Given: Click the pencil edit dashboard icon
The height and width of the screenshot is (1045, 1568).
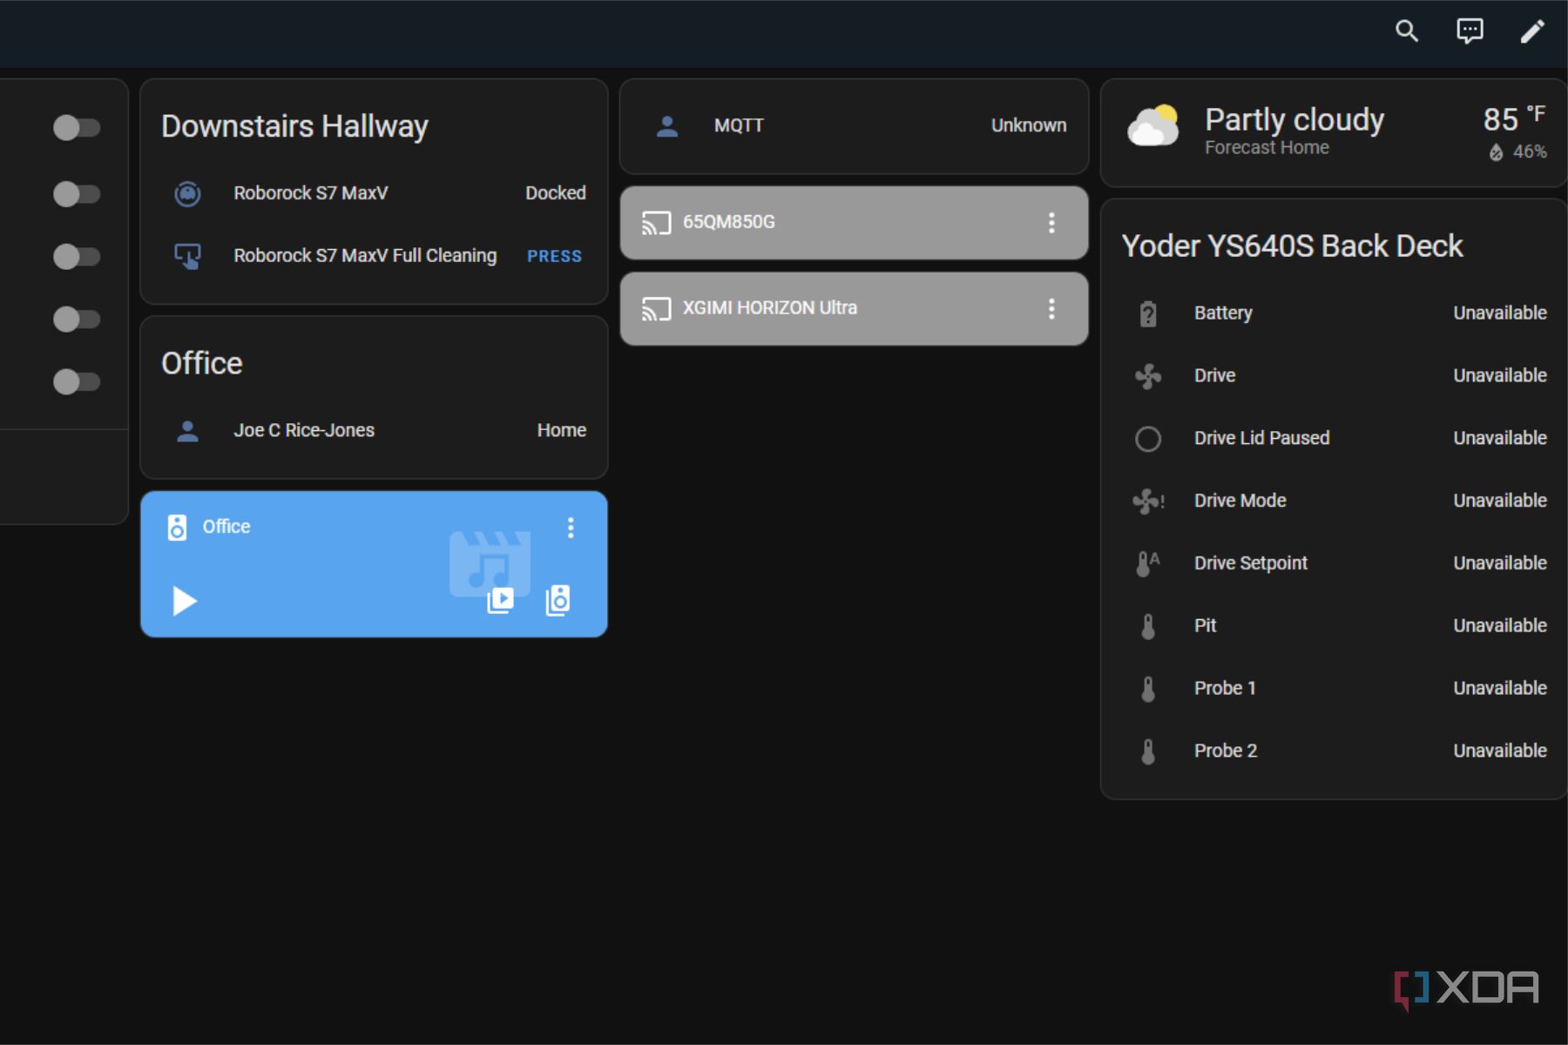Looking at the screenshot, I should 1532,31.
